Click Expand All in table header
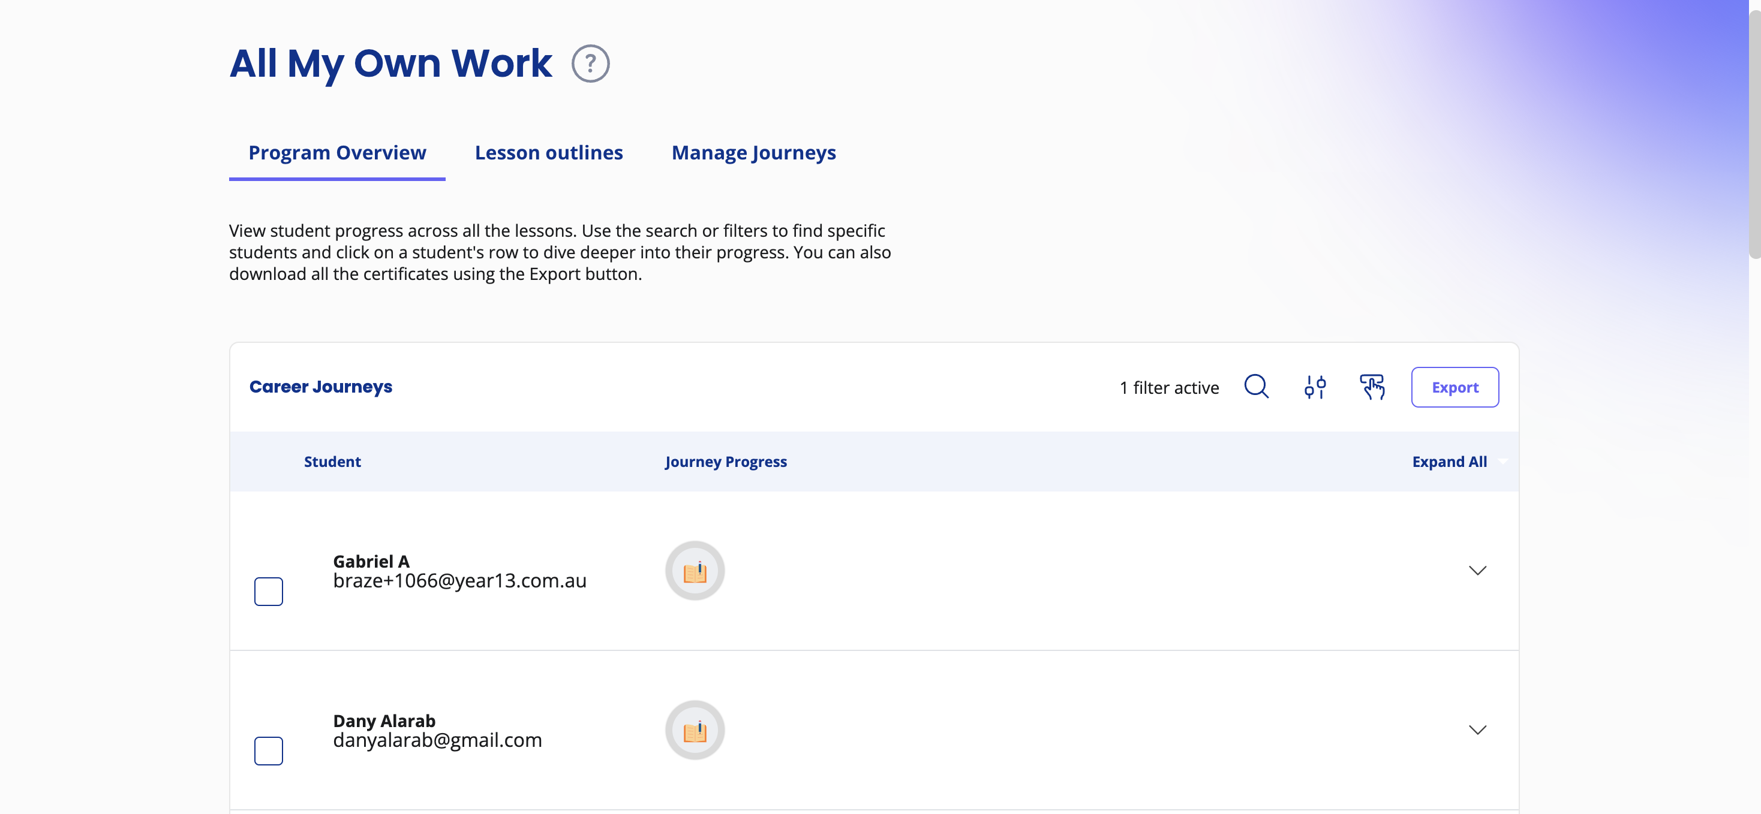Screen dimensions: 1761x814 point(1449,462)
